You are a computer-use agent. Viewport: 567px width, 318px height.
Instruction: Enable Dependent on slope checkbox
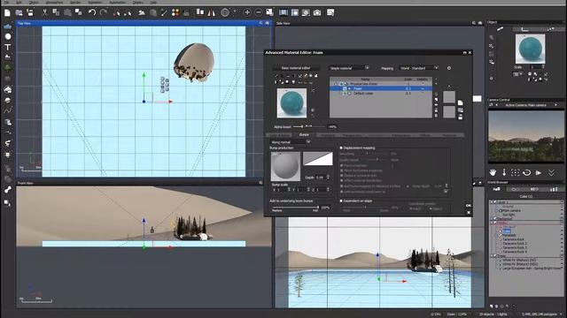[341, 201]
